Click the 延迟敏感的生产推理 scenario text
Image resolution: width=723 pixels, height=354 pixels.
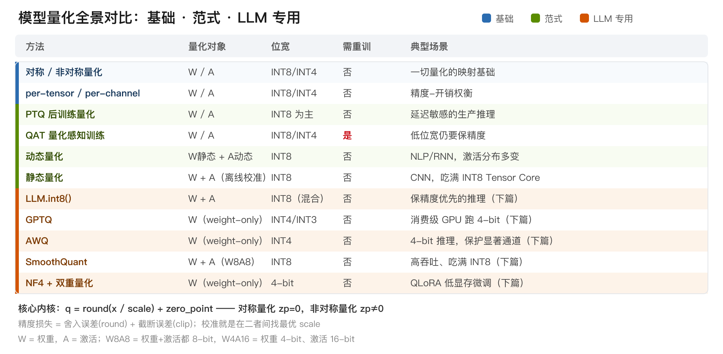pos(453,114)
